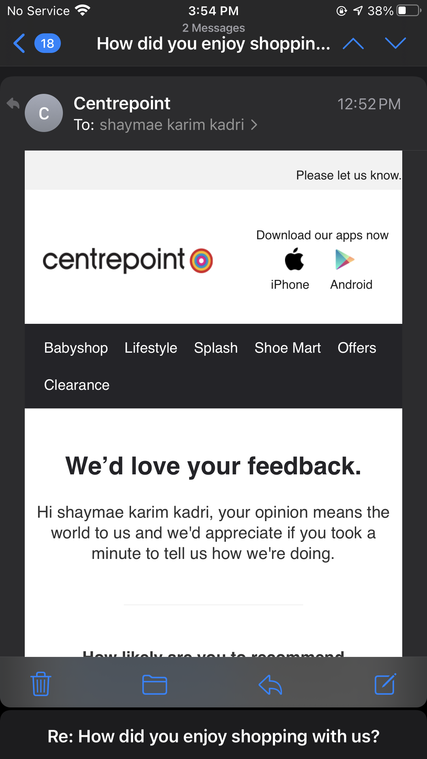Screen dimensions: 427x759
Task: Open the Offers link
Action: tap(357, 348)
